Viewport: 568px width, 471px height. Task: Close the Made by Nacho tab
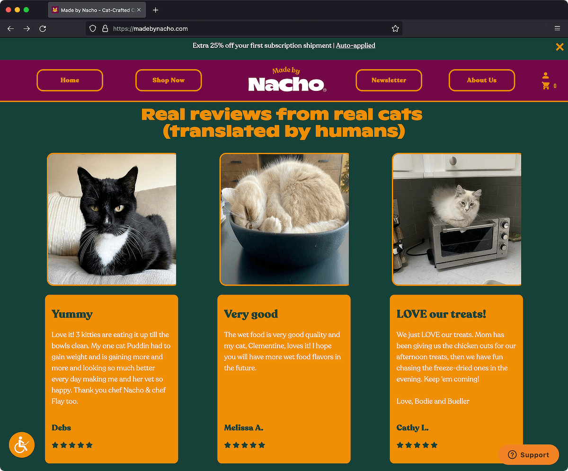[139, 10]
